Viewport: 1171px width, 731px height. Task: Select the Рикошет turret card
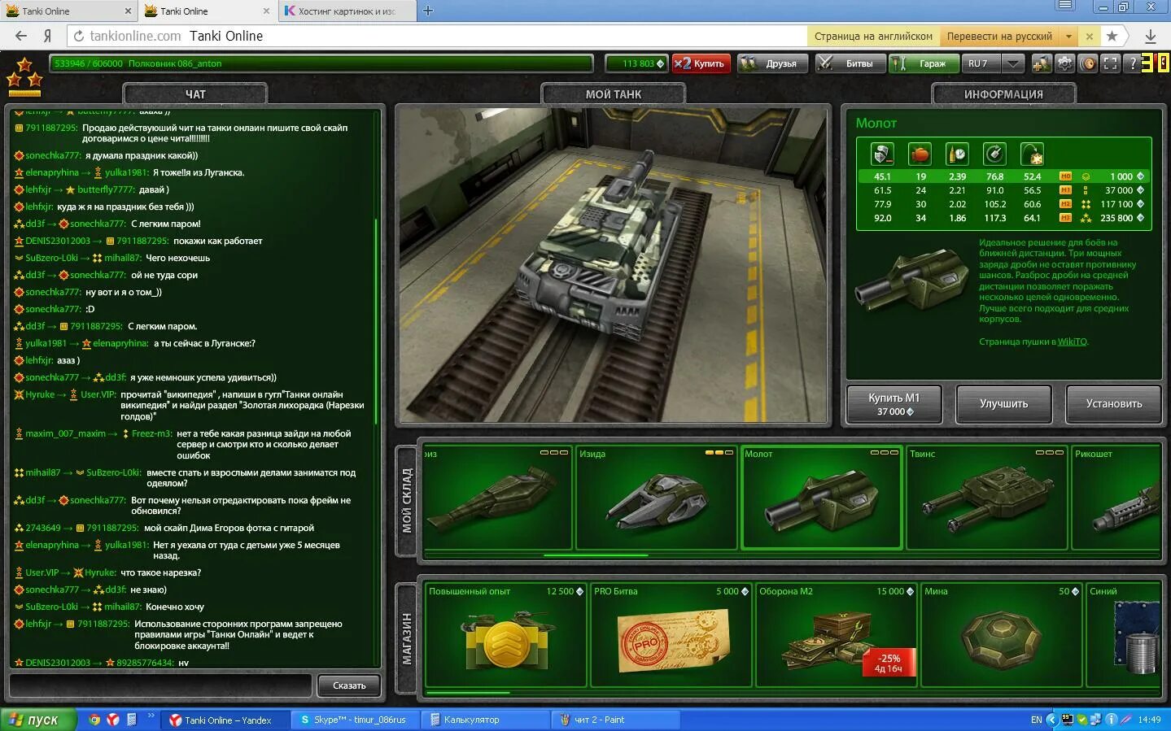click(1116, 498)
